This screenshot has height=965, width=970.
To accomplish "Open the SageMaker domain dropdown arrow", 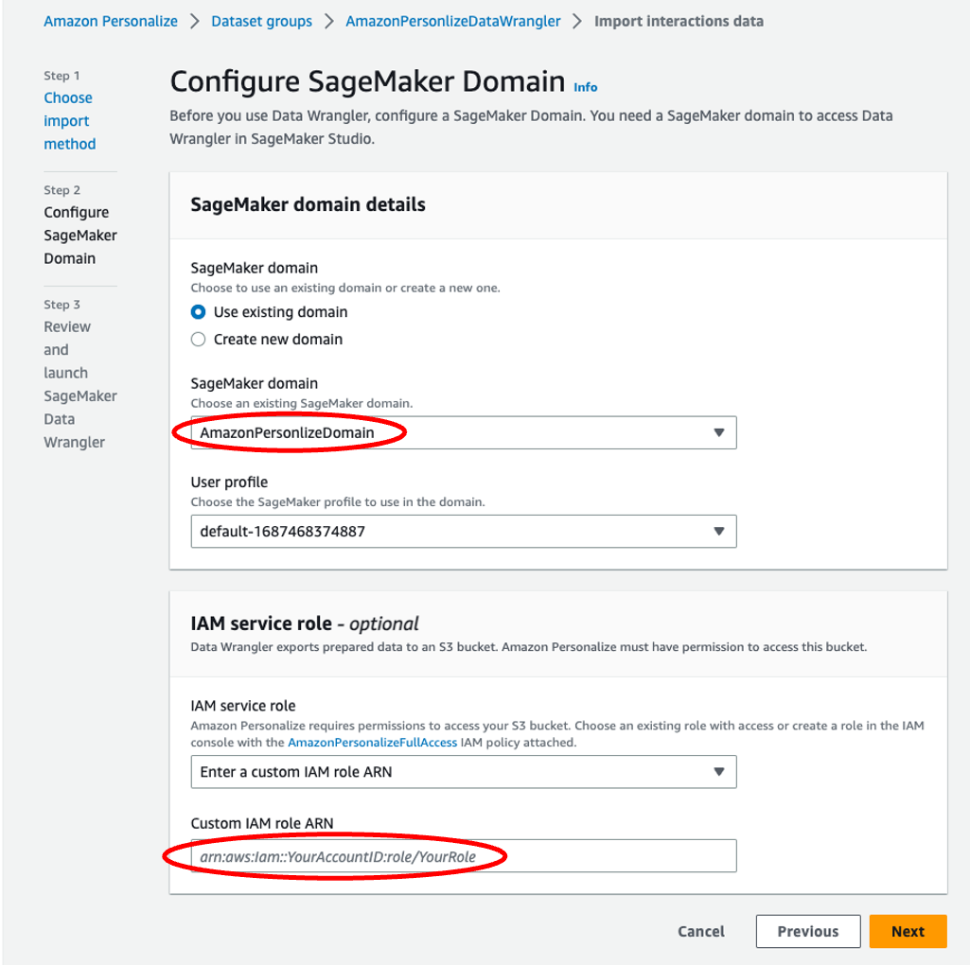I will click(x=719, y=432).
